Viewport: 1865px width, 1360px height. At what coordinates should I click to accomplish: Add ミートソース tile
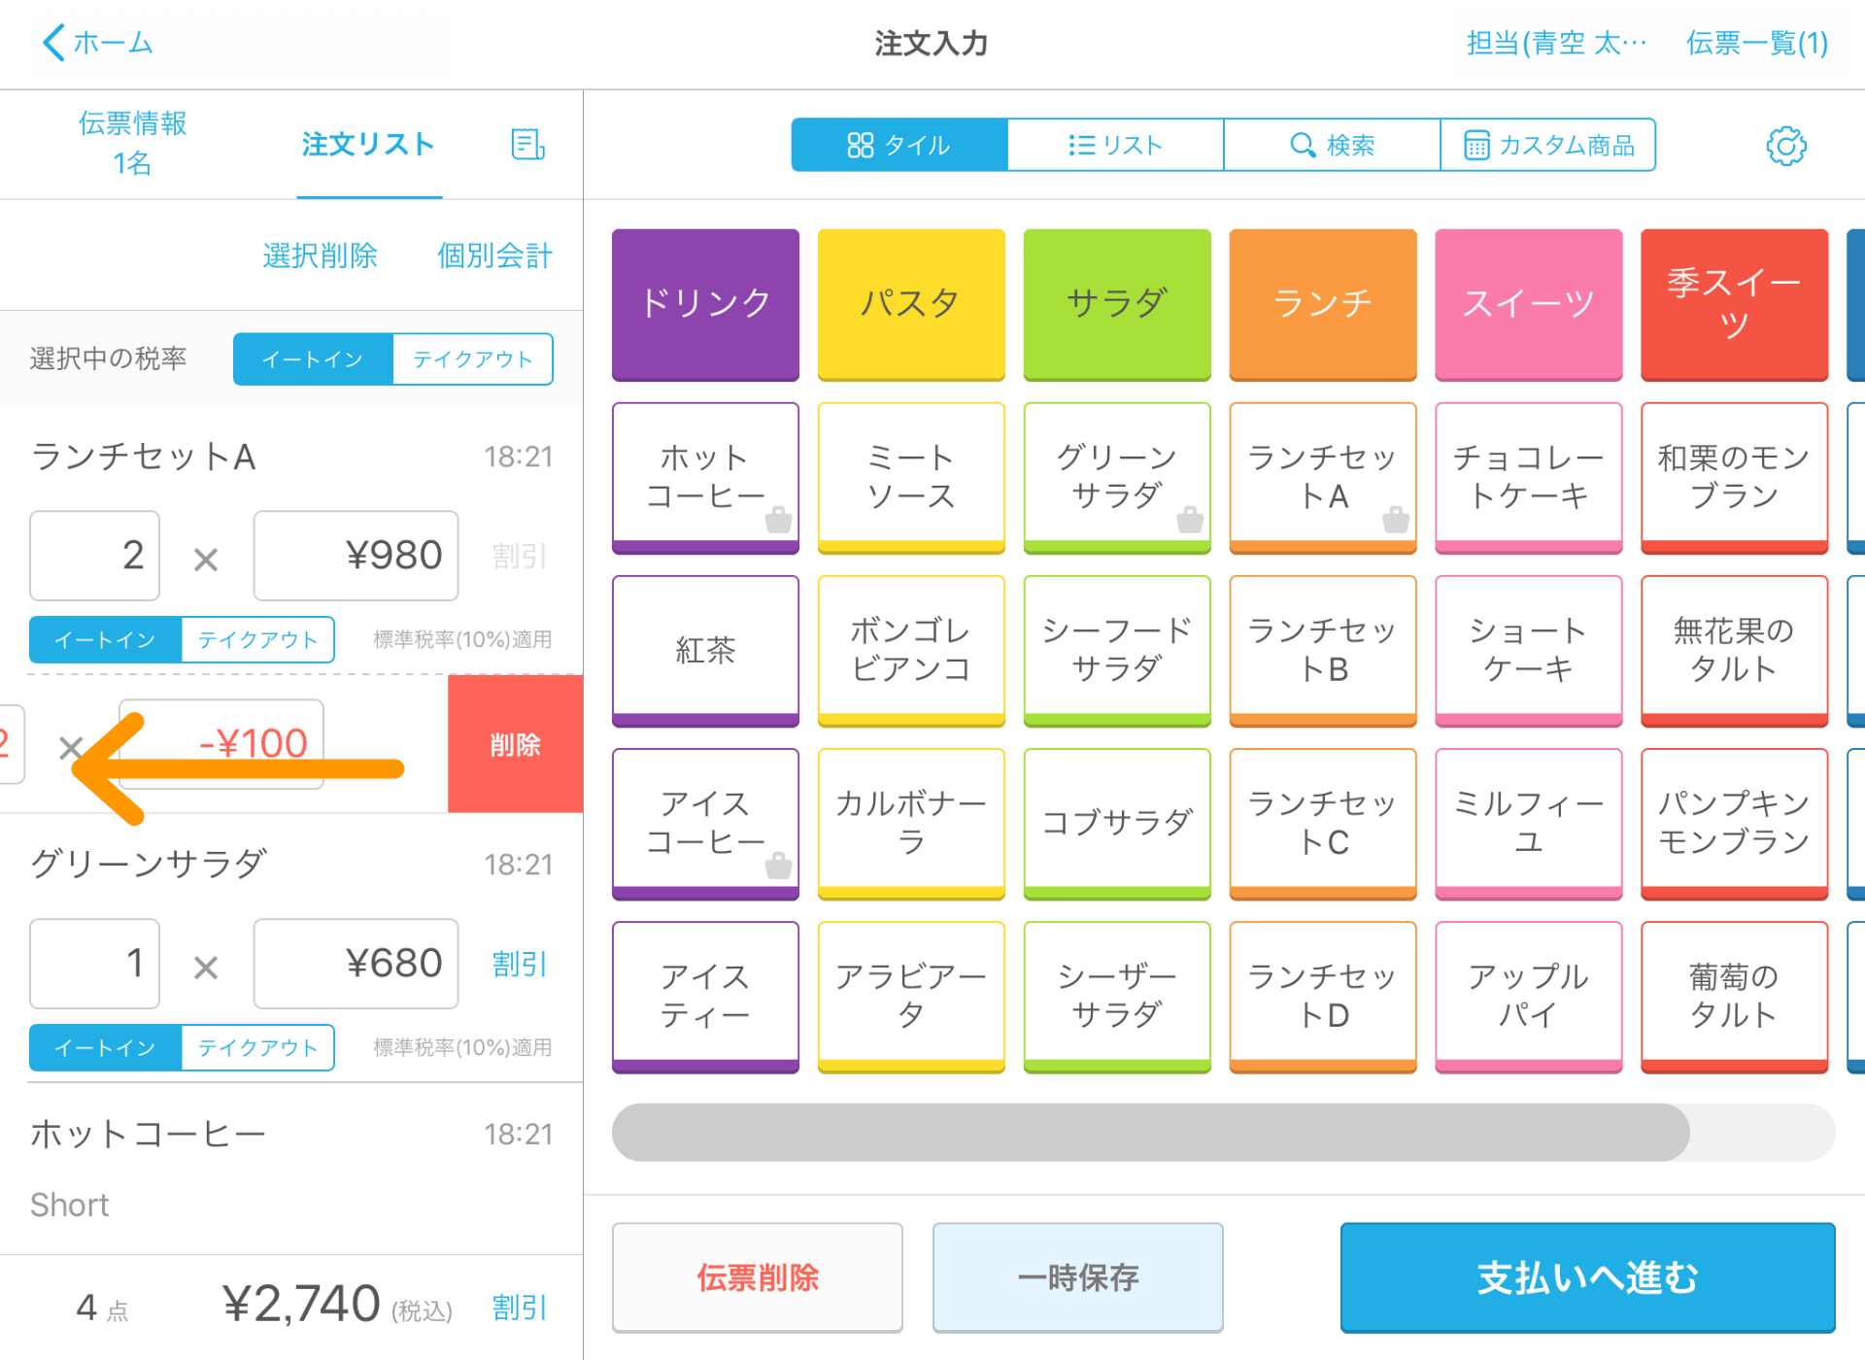tap(911, 477)
